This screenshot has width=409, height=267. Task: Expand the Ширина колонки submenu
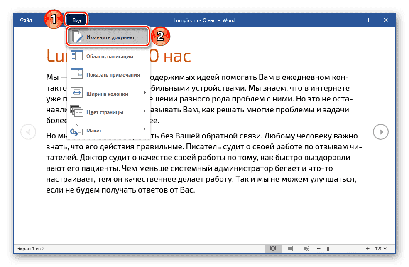(145, 93)
